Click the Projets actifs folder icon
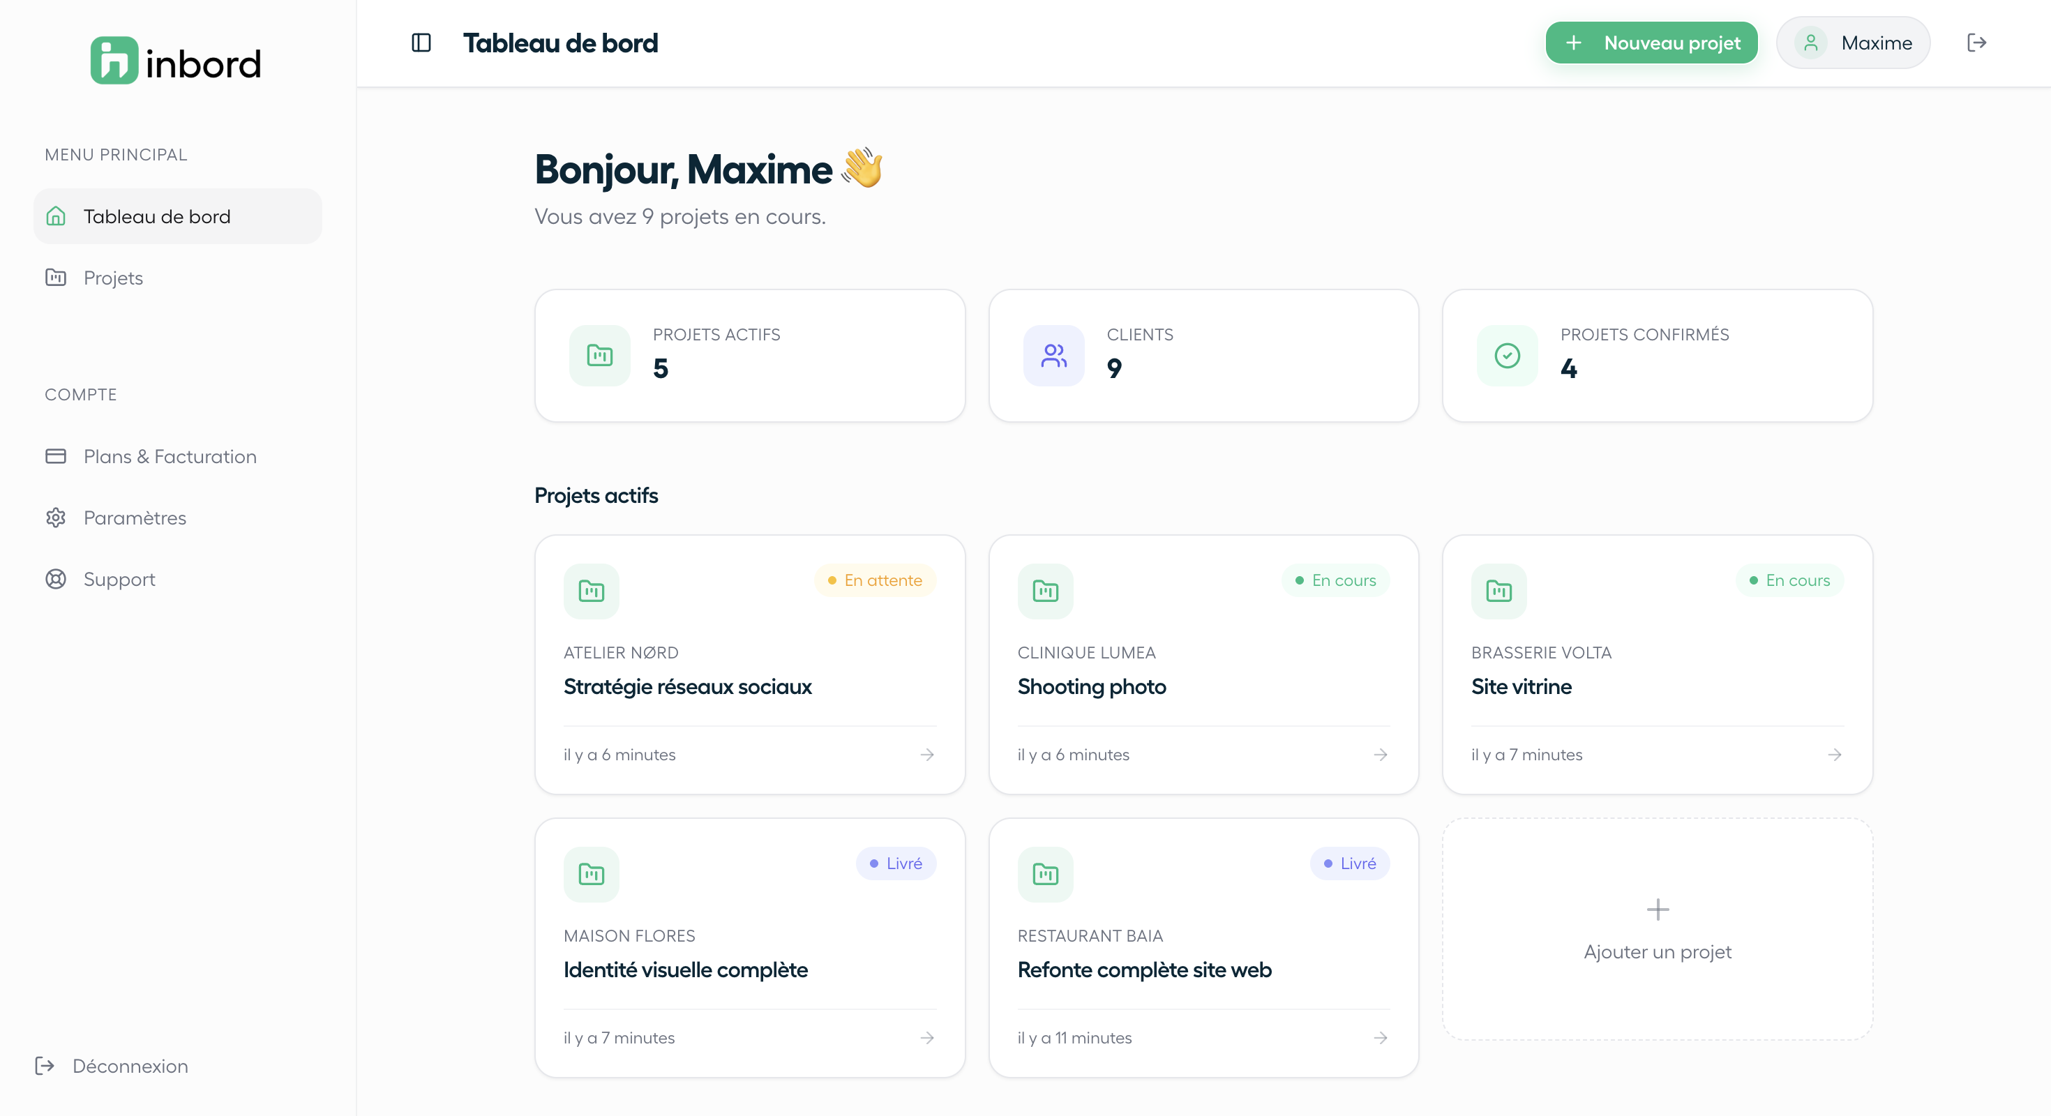2051x1116 pixels. (599, 356)
